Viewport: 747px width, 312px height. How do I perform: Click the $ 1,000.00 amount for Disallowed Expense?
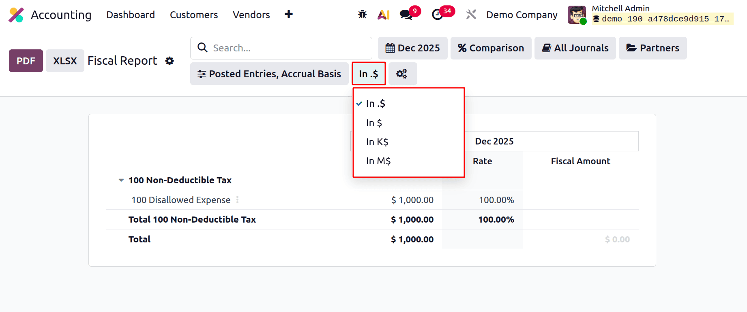click(412, 200)
